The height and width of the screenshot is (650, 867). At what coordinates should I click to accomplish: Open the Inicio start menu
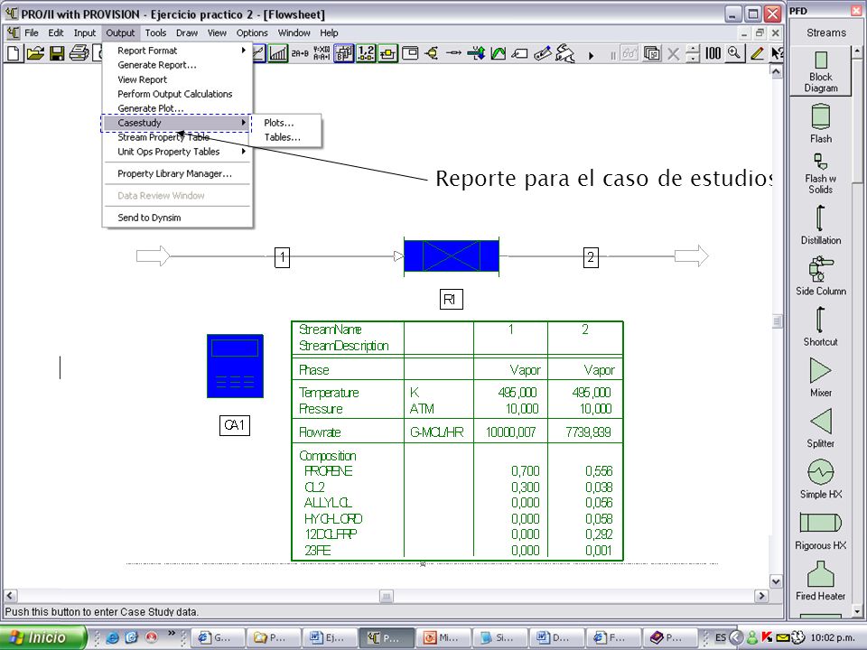pos(43,637)
